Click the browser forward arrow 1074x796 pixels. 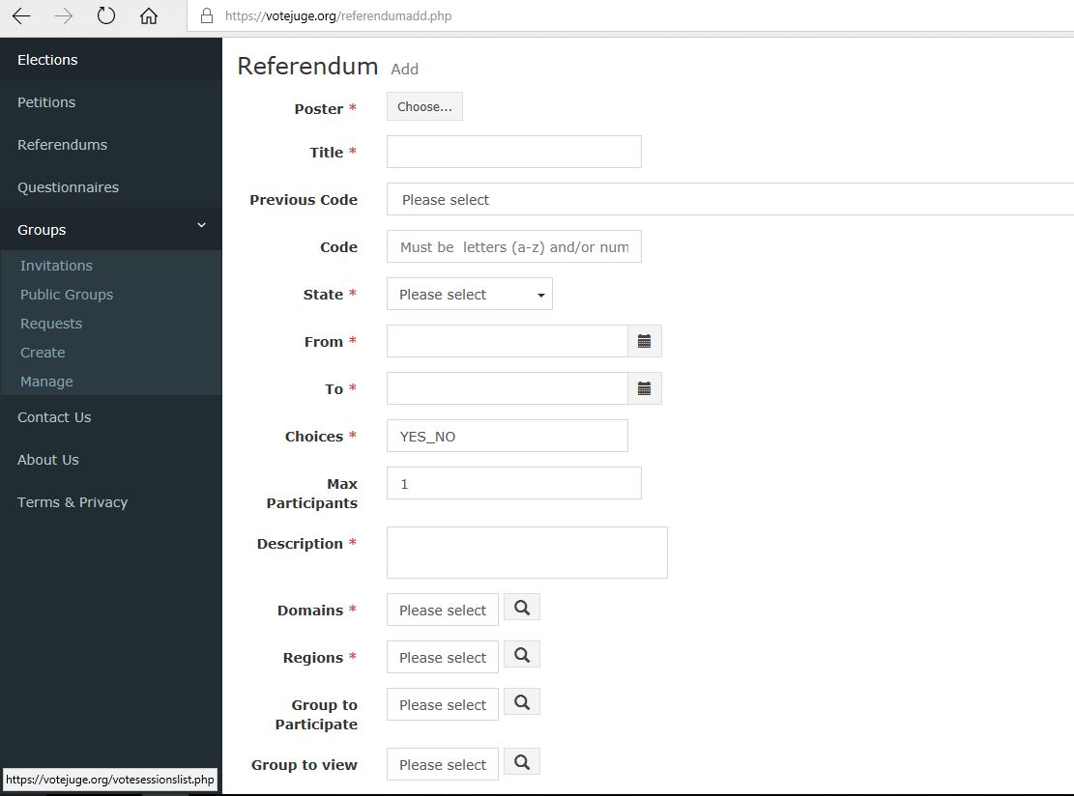pos(64,15)
